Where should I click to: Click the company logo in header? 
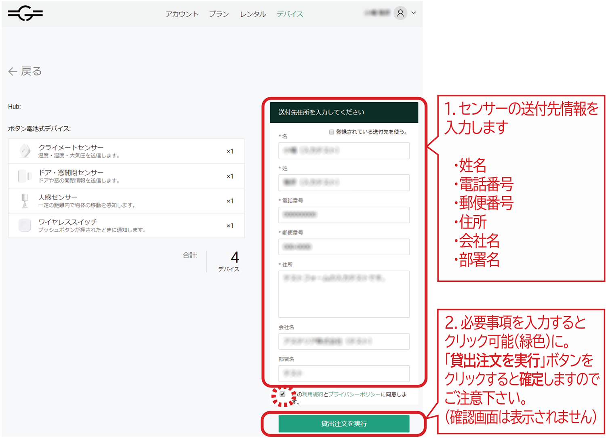pos(25,13)
